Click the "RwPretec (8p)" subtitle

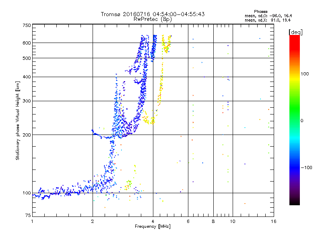(x=153, y=19)
